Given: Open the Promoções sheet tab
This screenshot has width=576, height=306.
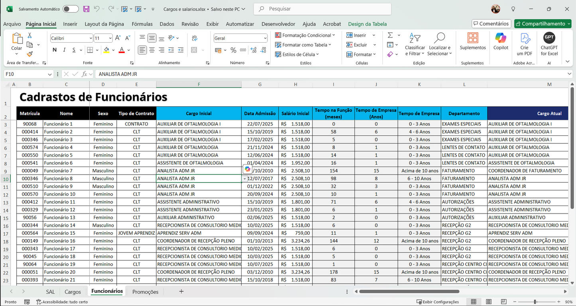Looking at the screenshot, I should tap(145, 291).
